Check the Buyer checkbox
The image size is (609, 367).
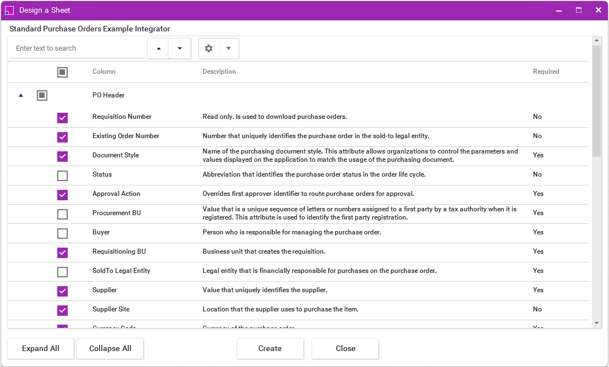(x=63, y=233)
